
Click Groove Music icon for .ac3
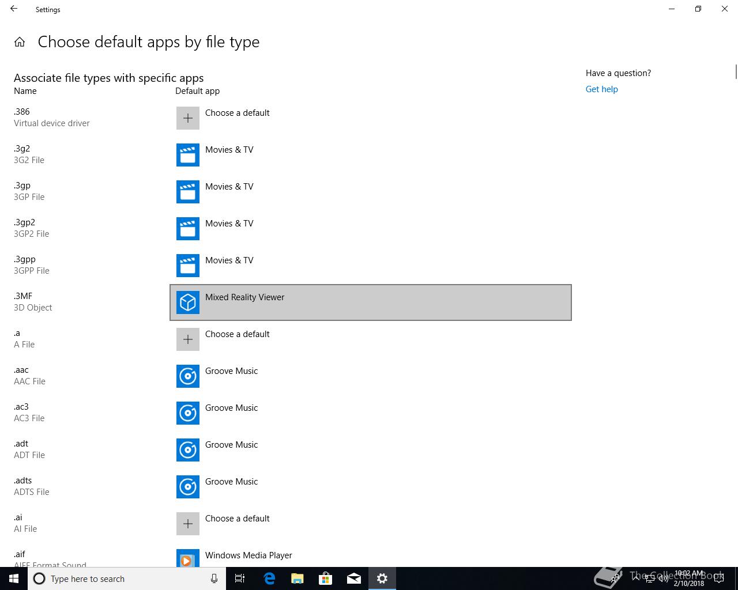[x=188, y=413]
